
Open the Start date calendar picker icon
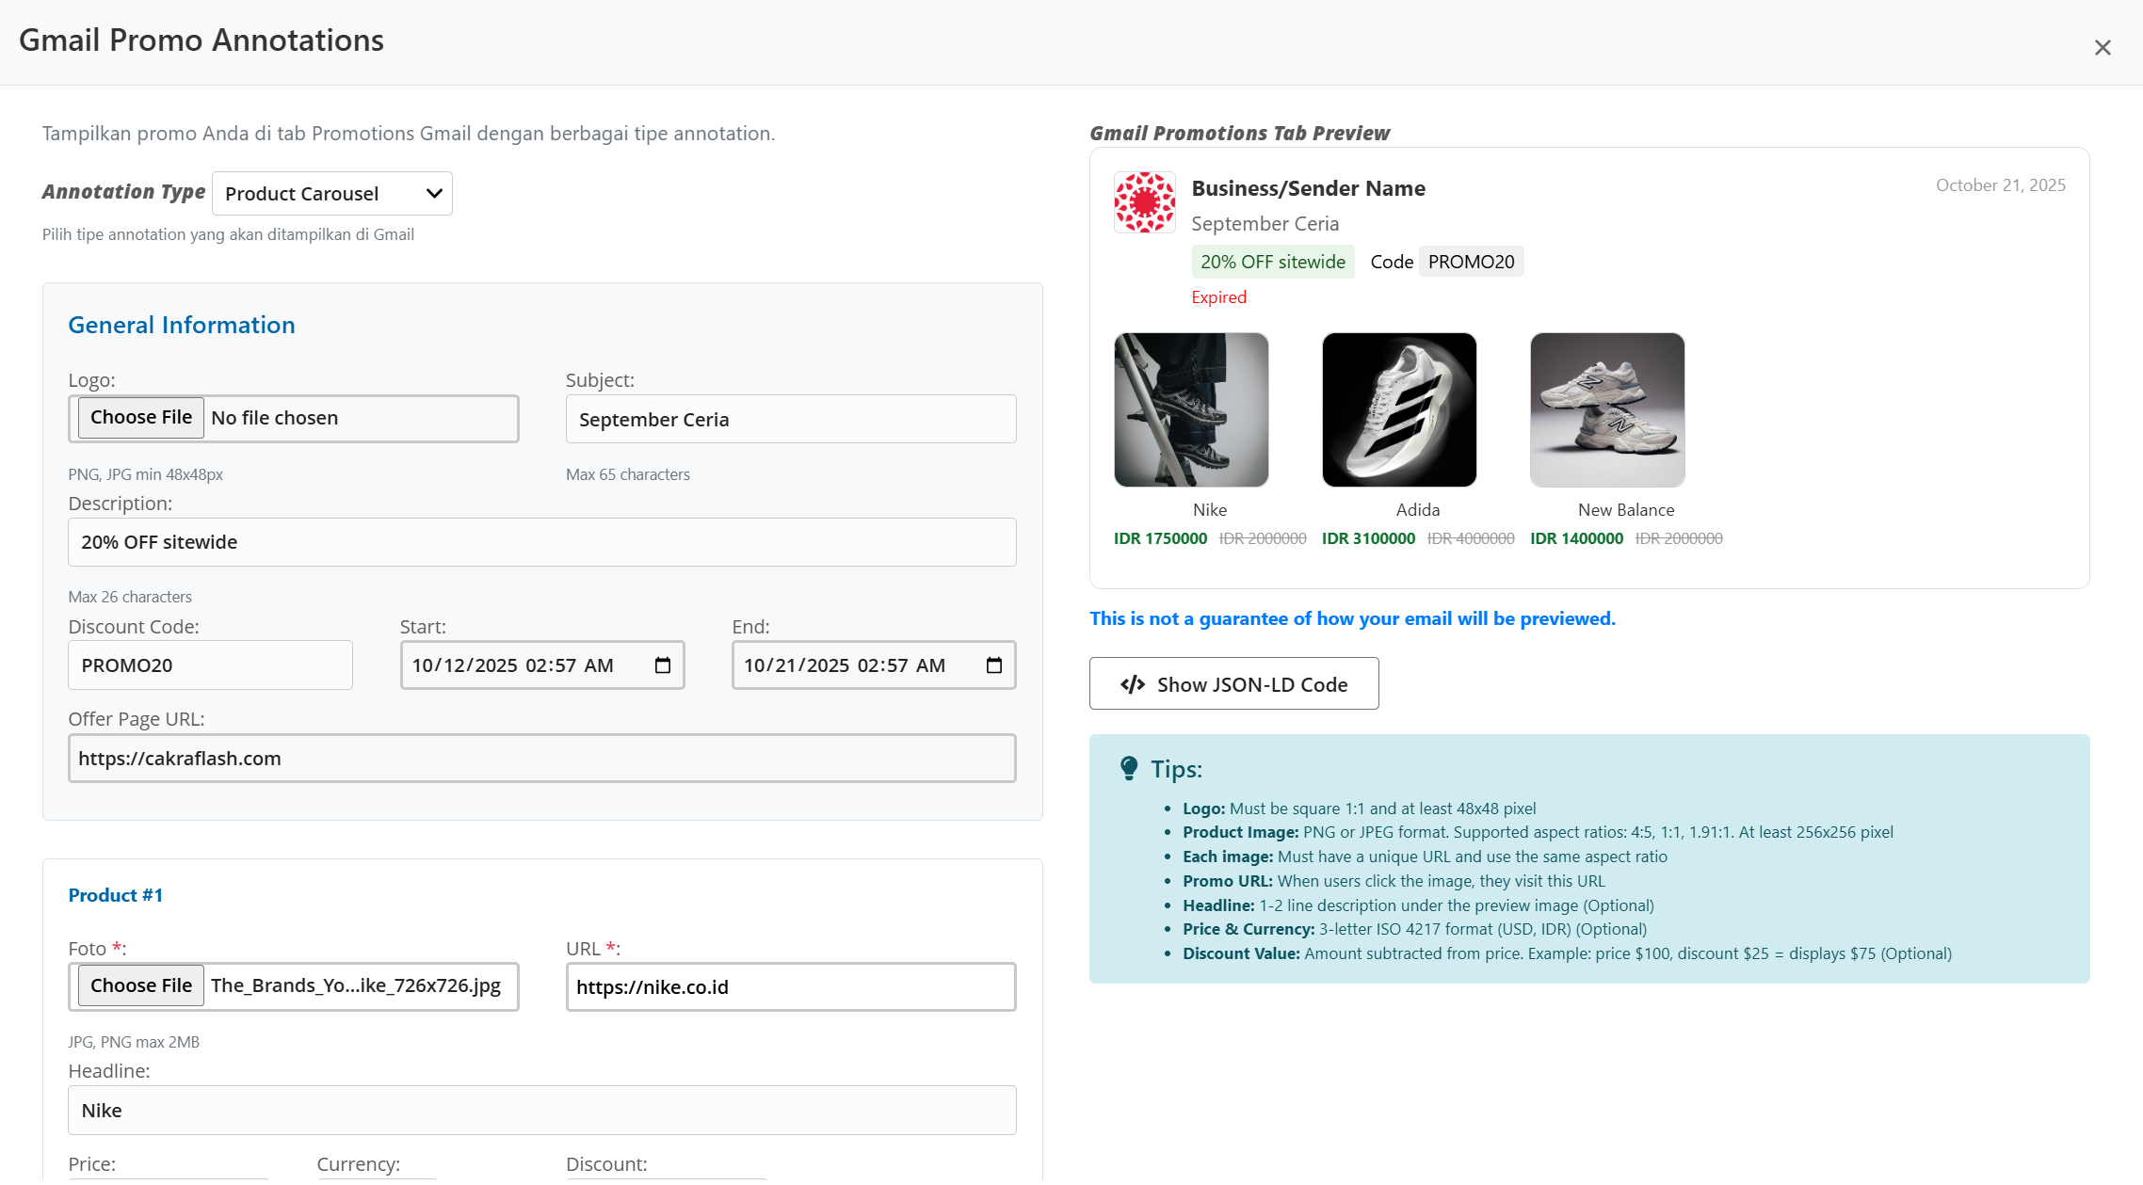click(663, 665)
